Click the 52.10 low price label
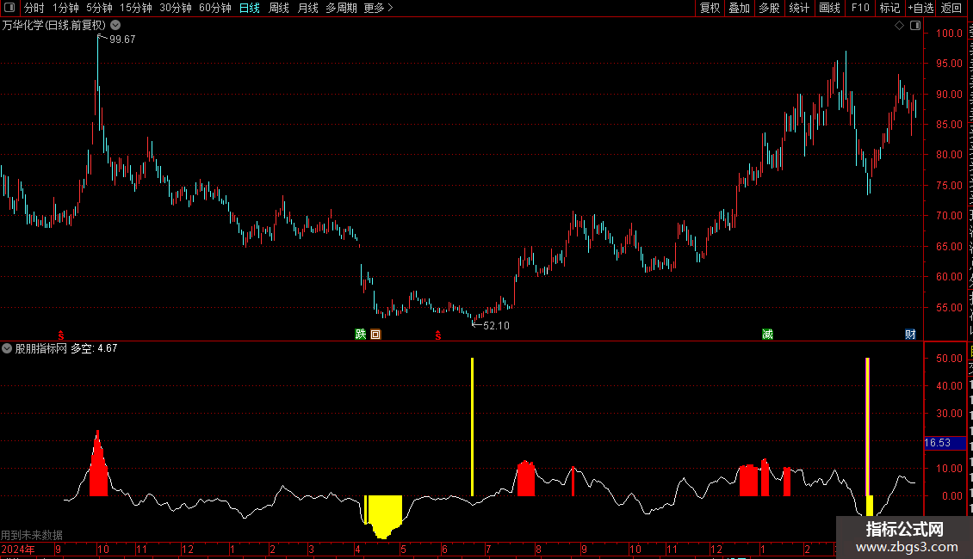This screenshot has height=559, width=973. (x=496, y=325)
